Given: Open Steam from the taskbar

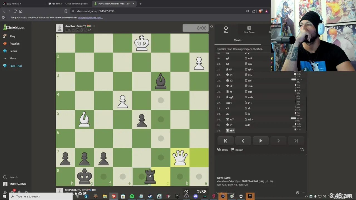Looking at the screenshot, I should point(150,196).
